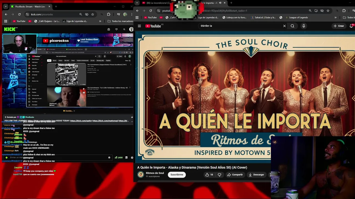Open new tab in YouTube window
Image resolution: width=355 pixels, height=199 pixels.
(231, 3)
